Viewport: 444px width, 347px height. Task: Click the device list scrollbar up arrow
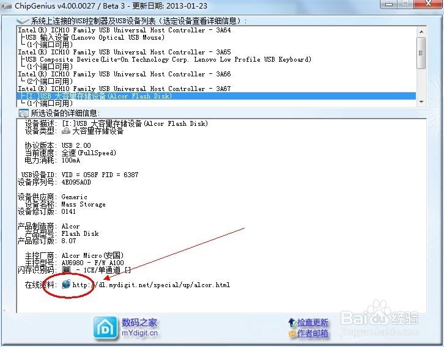pyautogui.click(x=421, y=32)
